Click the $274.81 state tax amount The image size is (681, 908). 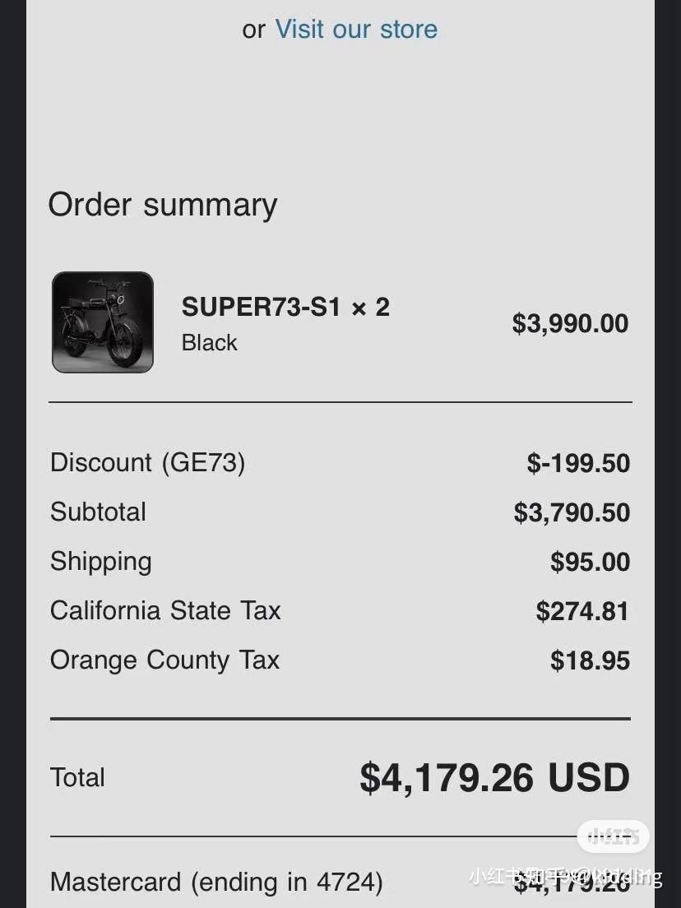[582, 611]
